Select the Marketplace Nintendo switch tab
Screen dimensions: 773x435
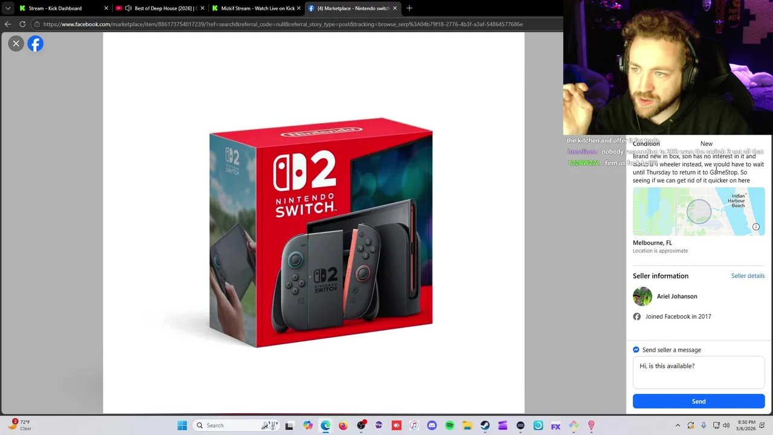pyautogui.click(x=353, y=8)
